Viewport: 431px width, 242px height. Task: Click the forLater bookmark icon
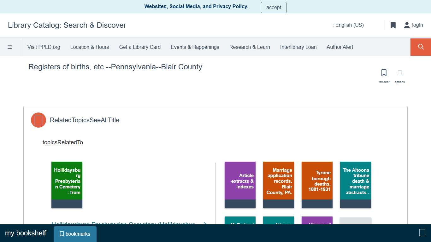tap(384, 72)
